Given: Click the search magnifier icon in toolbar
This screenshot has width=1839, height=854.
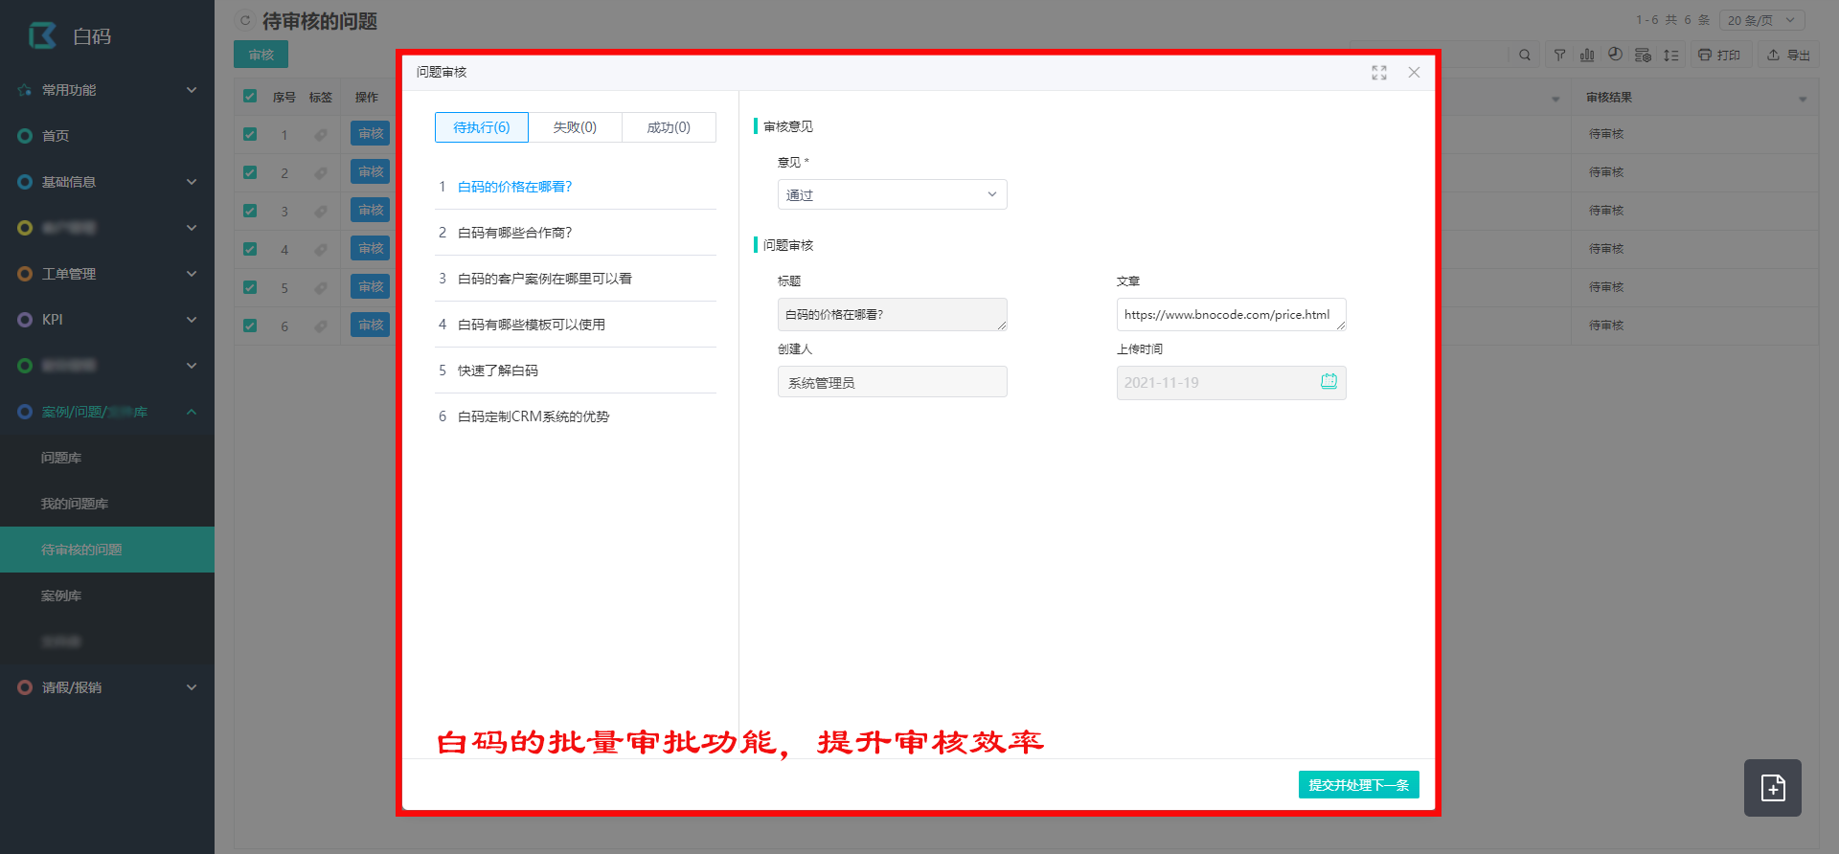Looking at the screenshot, I should tap(1524, 56).
